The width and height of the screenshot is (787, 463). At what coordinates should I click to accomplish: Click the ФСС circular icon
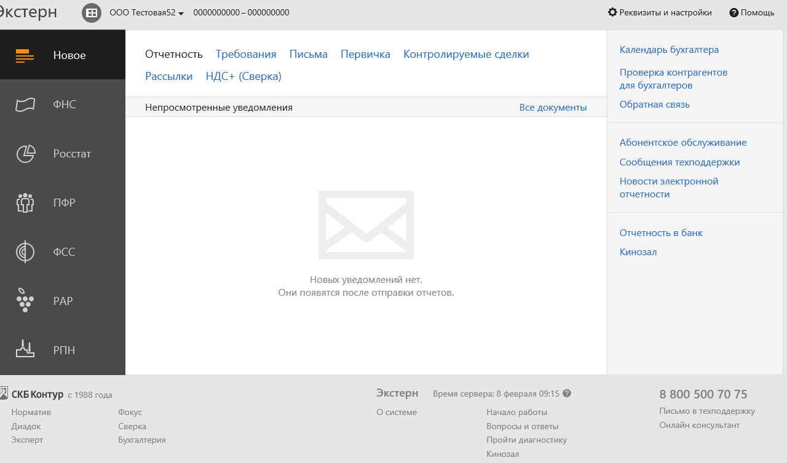pos(25,252)
